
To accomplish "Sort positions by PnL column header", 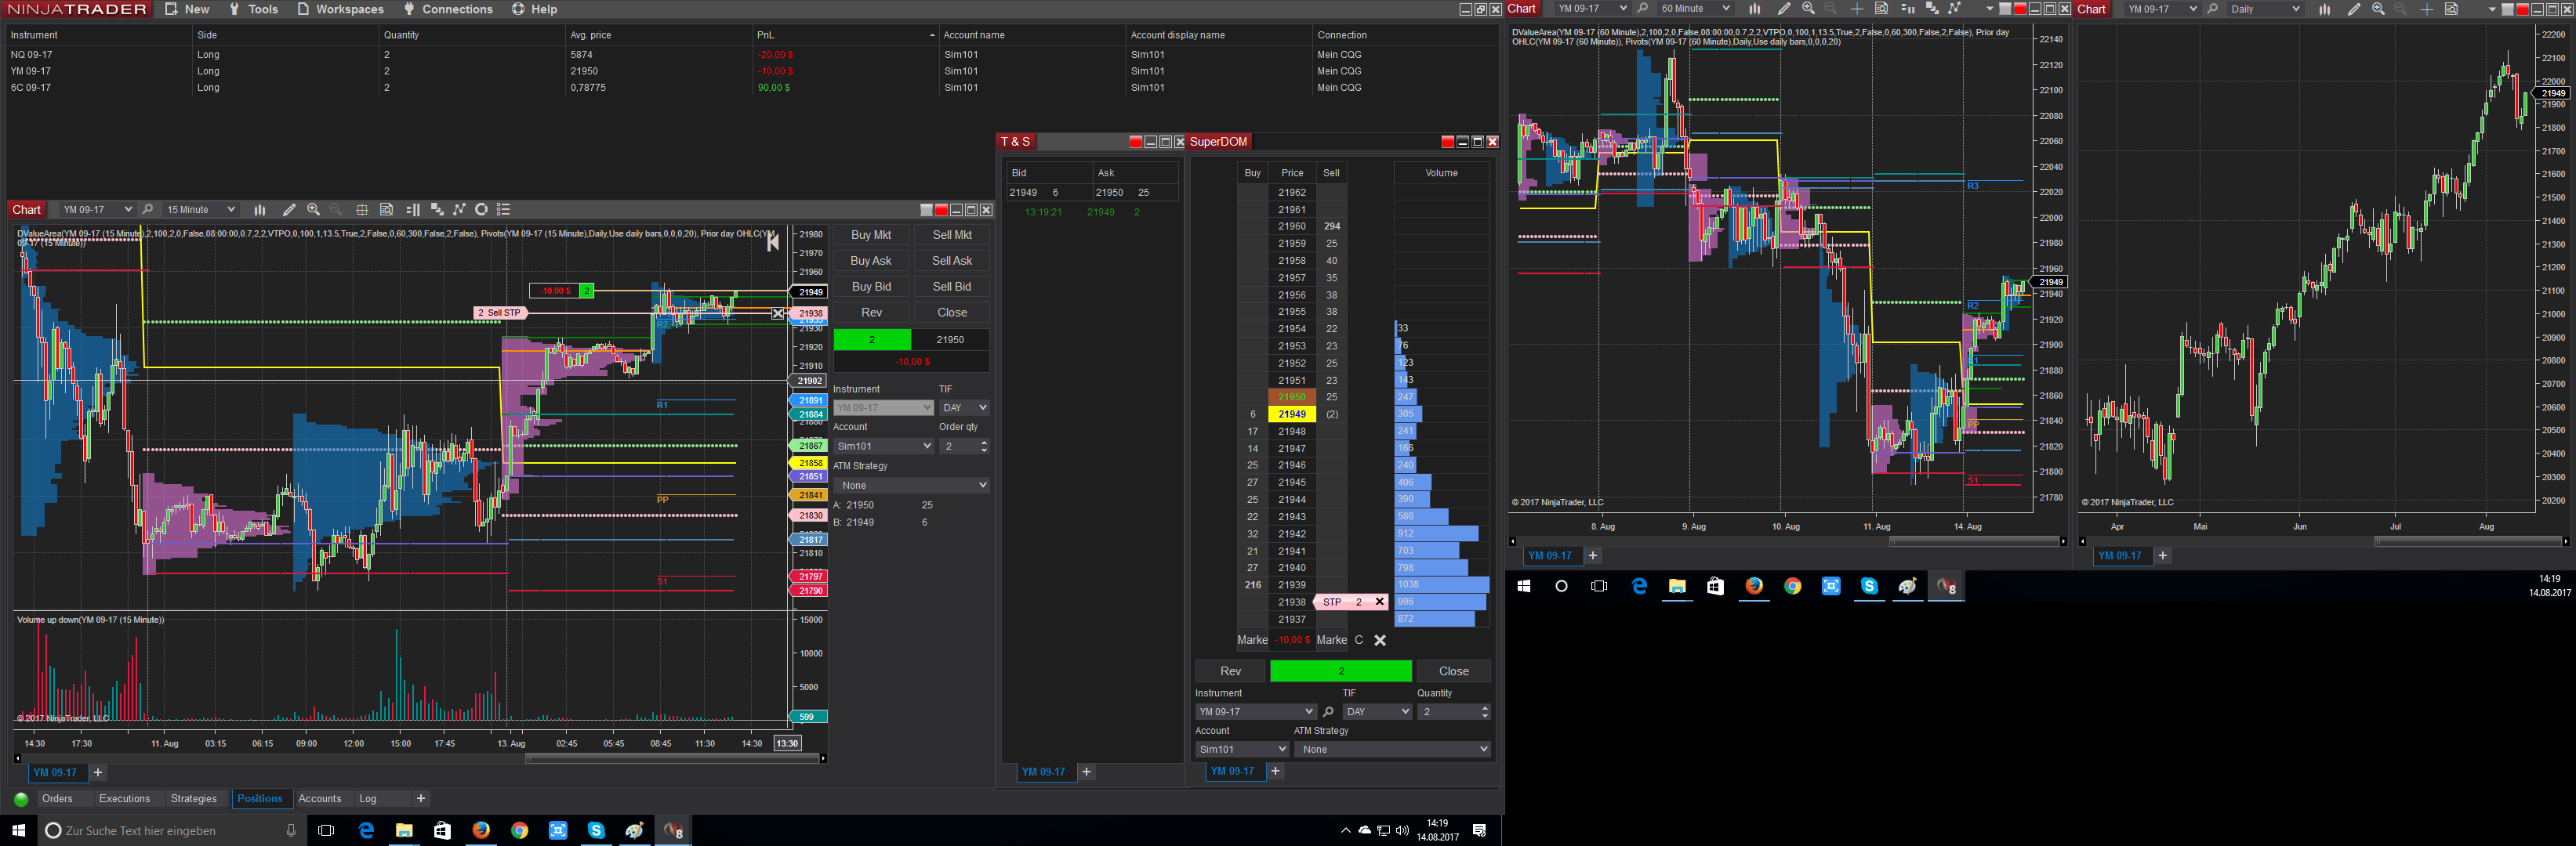I will (845, 35).
